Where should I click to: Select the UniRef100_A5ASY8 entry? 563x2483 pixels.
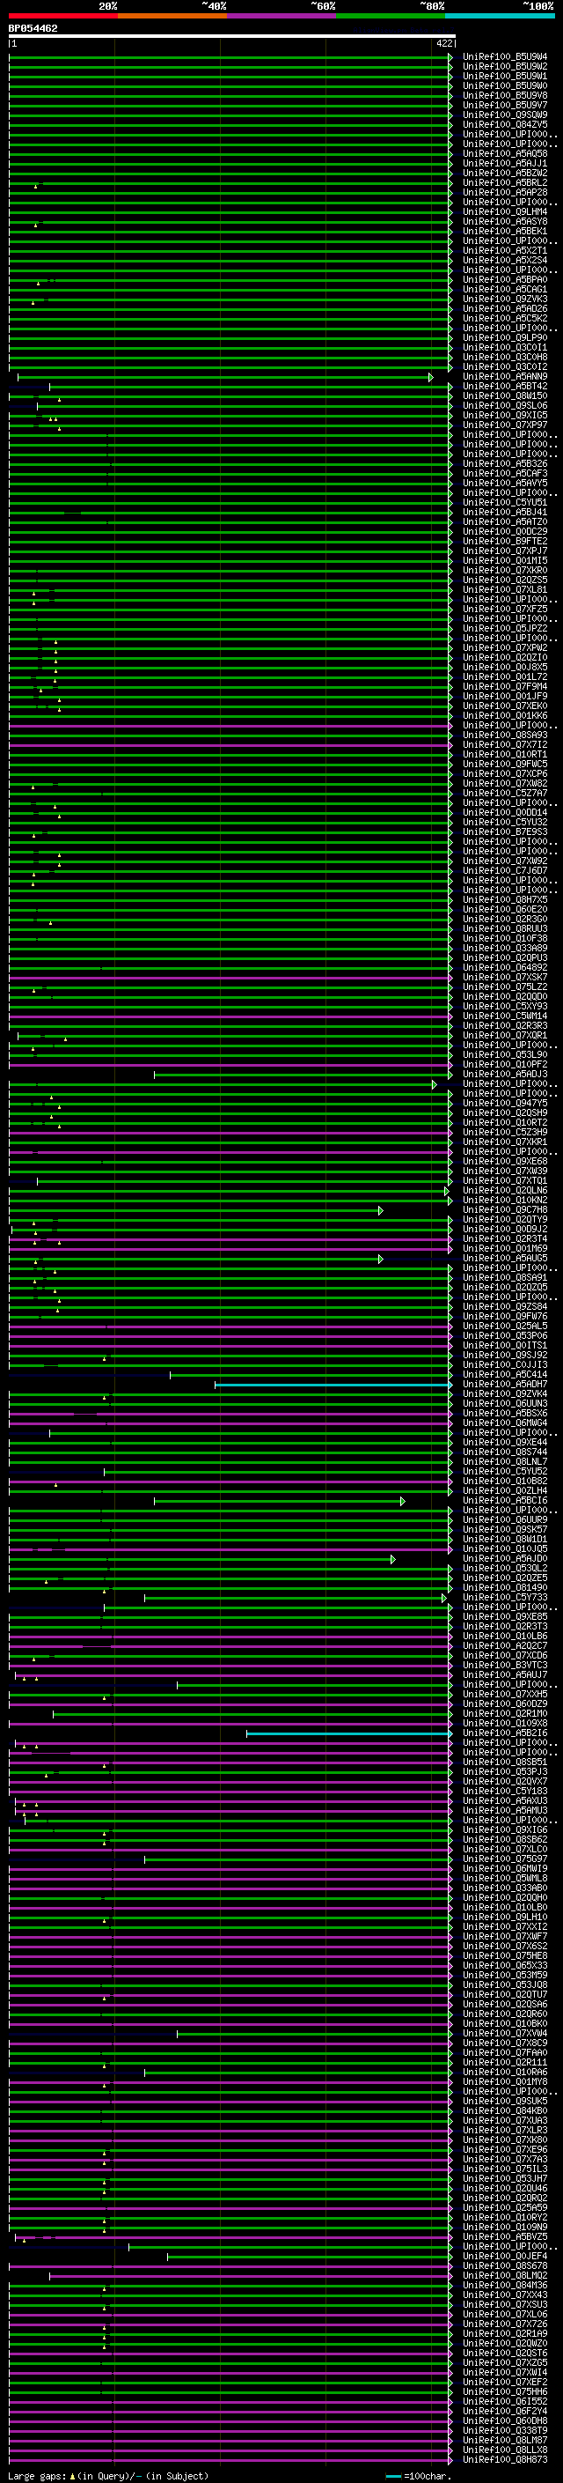tap(505, 222)
